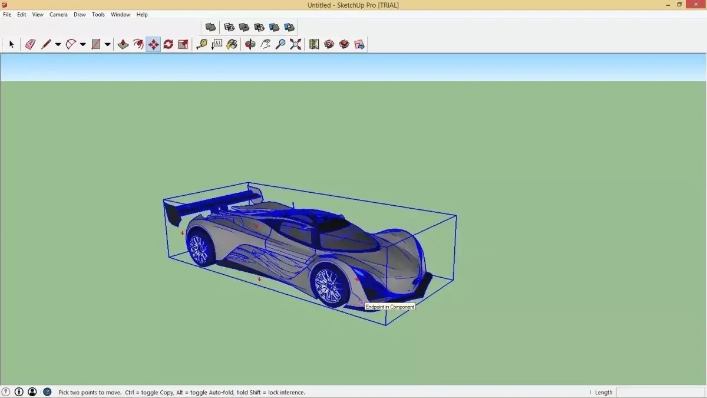Activate the Tape Measure tool
Image resolution: width=707 pixels, height=398 pixels.
[x=201, y=44]
